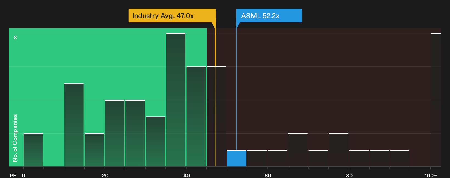Click the bar at PE 65-70

pos(298,150)
